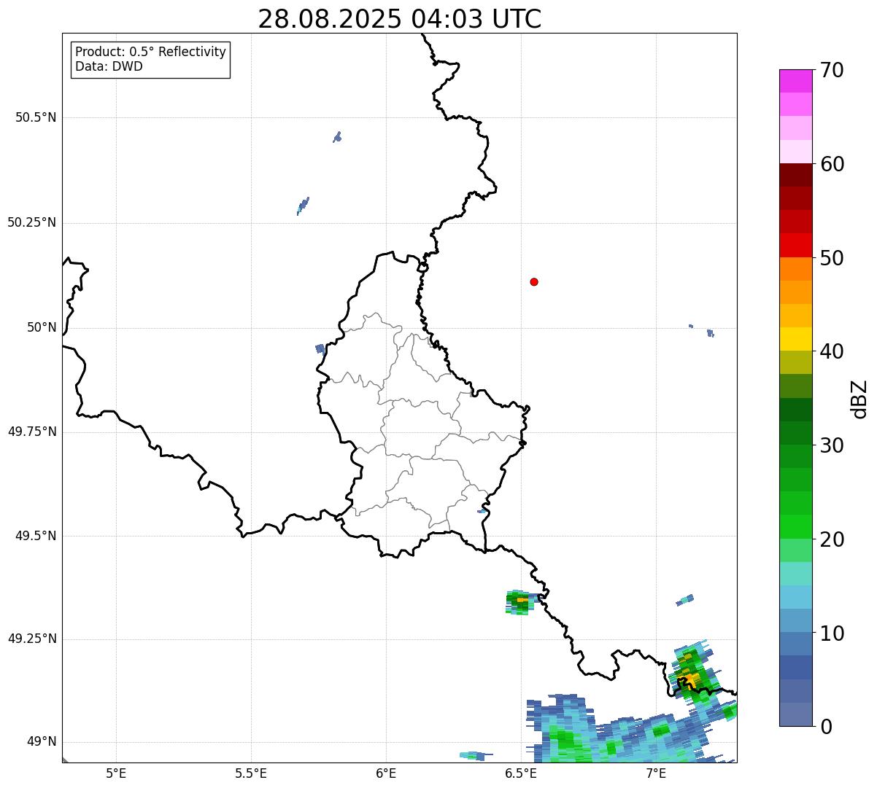Click the plot title 28.08.2025 04:03 UTC
Viewport: 877px width, 788px height.
(400, 19)
